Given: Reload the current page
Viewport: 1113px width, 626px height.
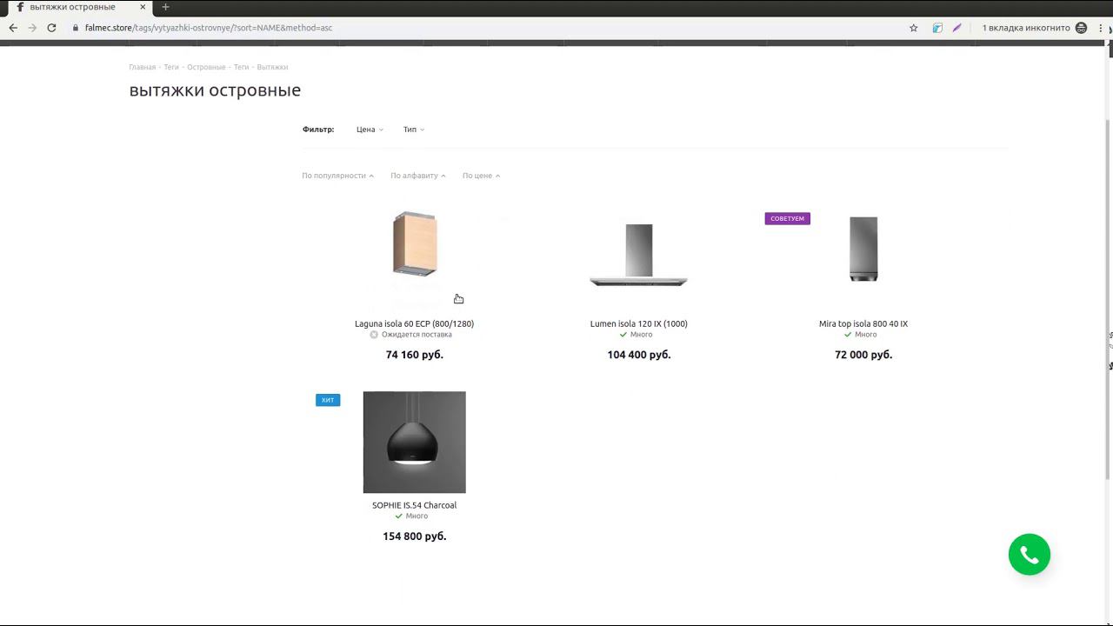Looking at the screenshot, I should point(51,28).
